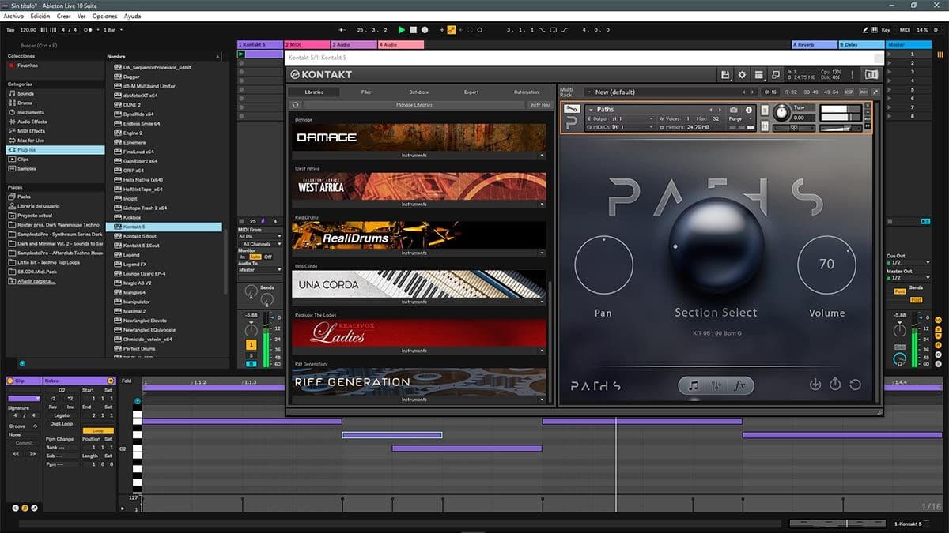Click the Paths reset circular arrow icon

click(855, 385)
